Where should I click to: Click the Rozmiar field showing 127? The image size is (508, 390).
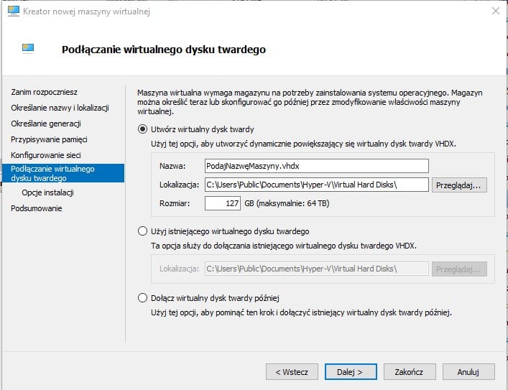223,203
